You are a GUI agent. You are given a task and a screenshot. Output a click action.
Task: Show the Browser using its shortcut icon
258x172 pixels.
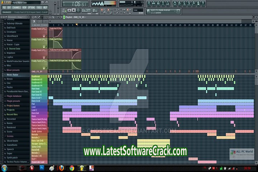click(163, 3)
